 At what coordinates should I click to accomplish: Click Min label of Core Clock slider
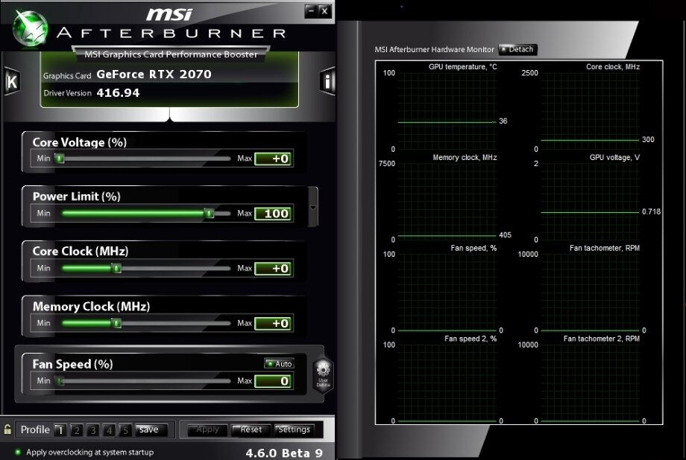(43, 268)
